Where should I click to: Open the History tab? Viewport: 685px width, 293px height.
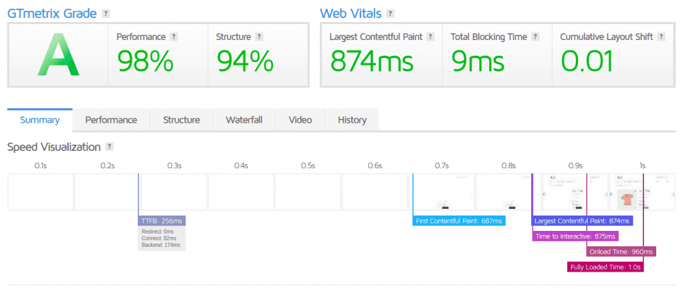352,120
